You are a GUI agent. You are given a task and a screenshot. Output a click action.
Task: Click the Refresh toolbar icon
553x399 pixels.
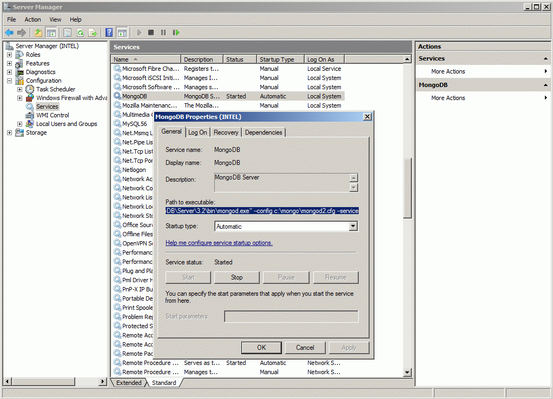pos(81,33)
